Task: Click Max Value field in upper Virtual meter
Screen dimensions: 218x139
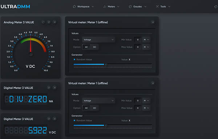Action: click(x=138, y=47)
